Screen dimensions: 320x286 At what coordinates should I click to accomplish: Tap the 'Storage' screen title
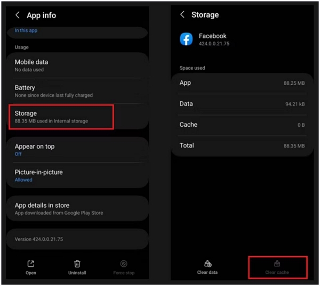tap(205, 15)
